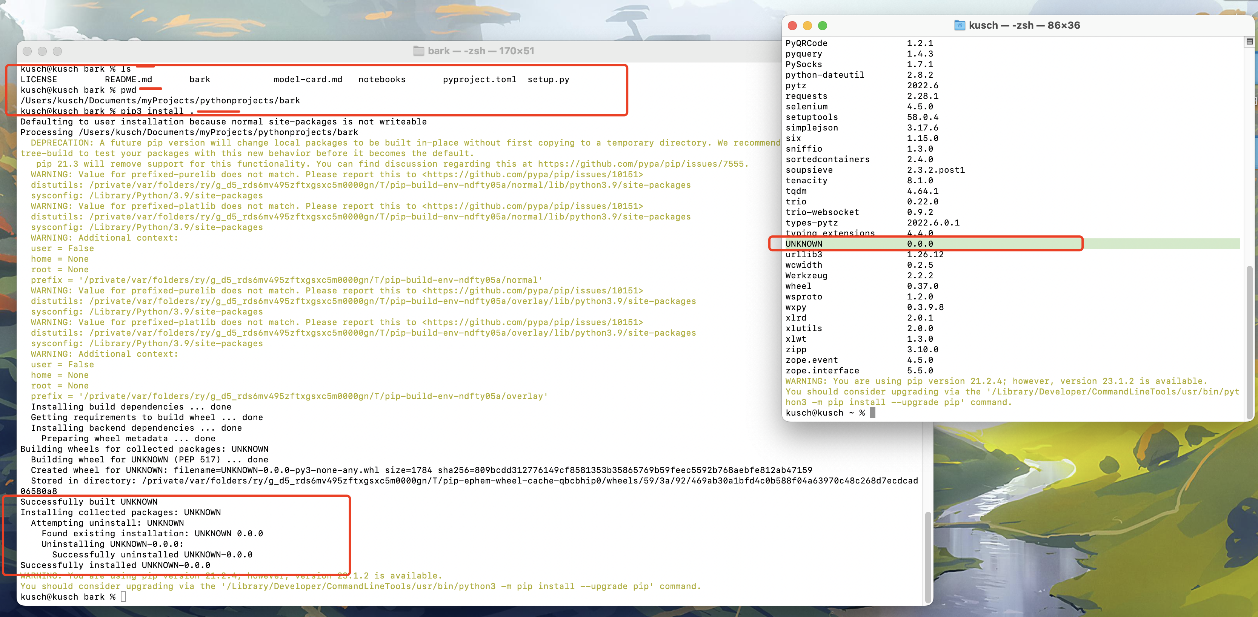
Task: Click 'Found existing installation: UNKNOWN 0.0.0' line
Action: pyautogui.click(x=152, y=534)
